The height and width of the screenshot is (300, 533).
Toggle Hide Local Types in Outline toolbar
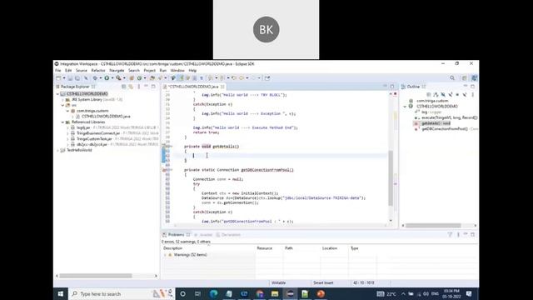[x=465, y=94]
